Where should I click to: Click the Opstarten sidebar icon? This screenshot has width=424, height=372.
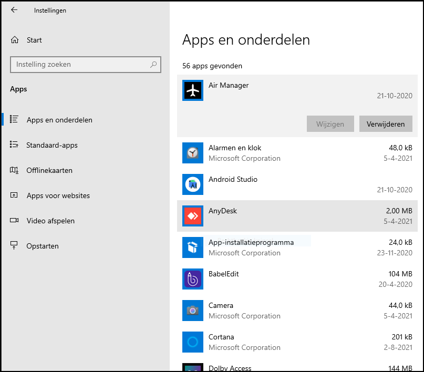(14, 245)
